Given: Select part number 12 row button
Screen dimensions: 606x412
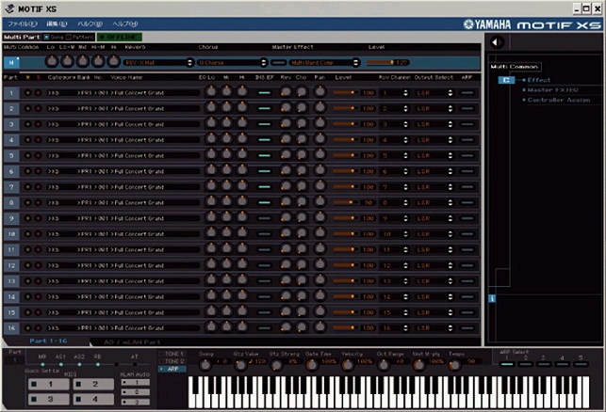Looking at the screenshot, I should (11, 265).
